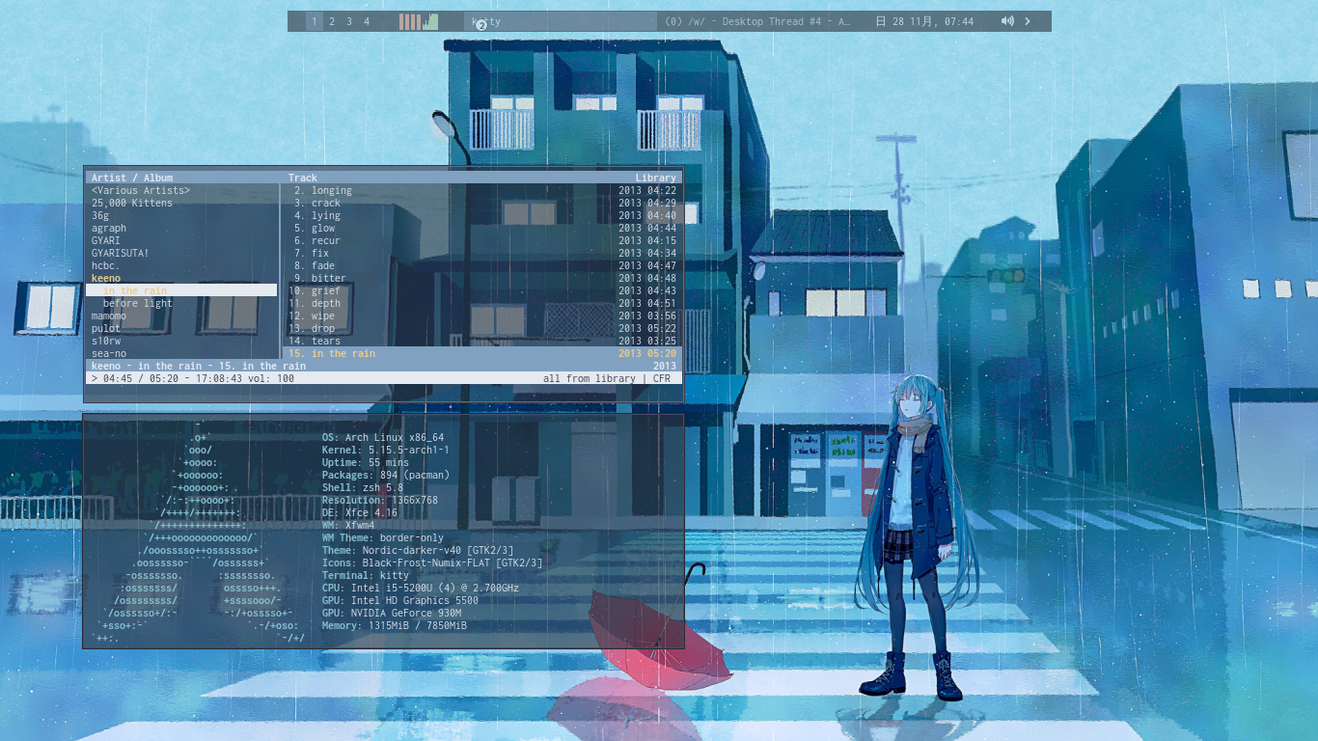Click the 'Terminal: kitty' line
Image resolution: width=1318 pixels, height=741 pixels.
366,575
